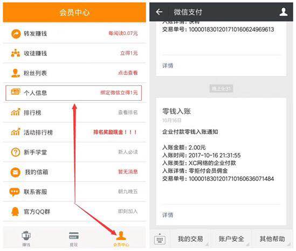
Task: Expand the 其他帮助 menu
Action: pyautogui.click(x=272, y=239)
